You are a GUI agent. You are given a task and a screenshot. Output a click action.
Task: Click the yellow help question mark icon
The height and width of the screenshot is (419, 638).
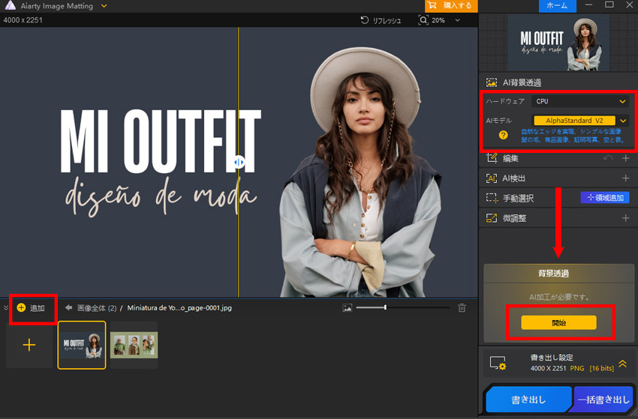(x=503, y=135)
